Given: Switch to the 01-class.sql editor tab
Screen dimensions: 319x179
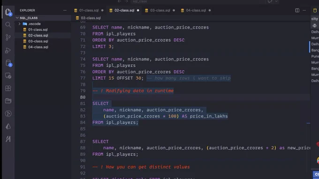Looking at the screenshot, I should 89,10.
